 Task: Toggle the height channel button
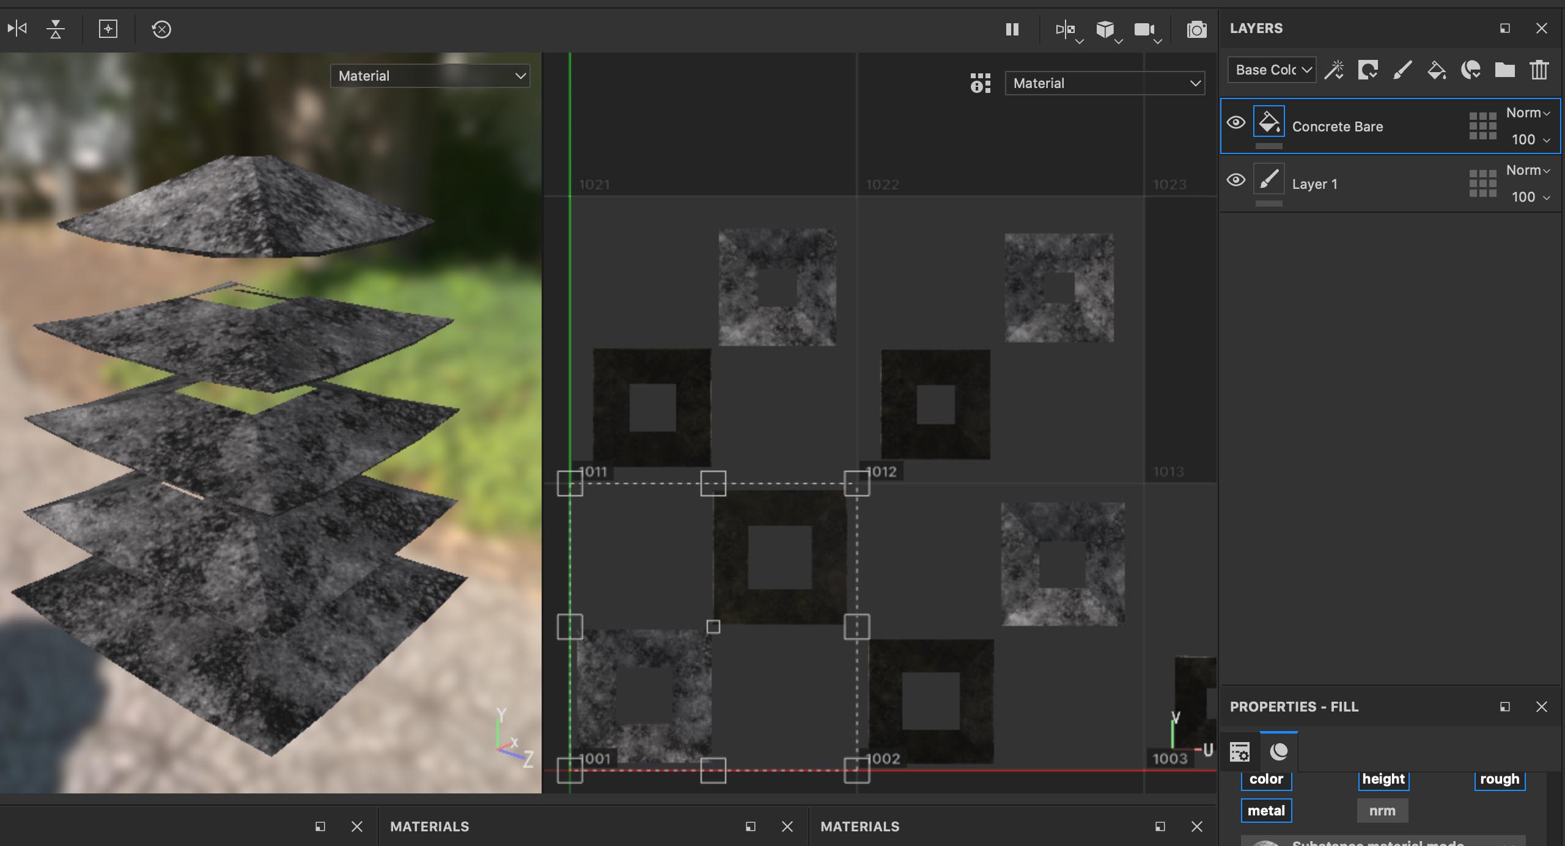click(x=1383, y=779)
